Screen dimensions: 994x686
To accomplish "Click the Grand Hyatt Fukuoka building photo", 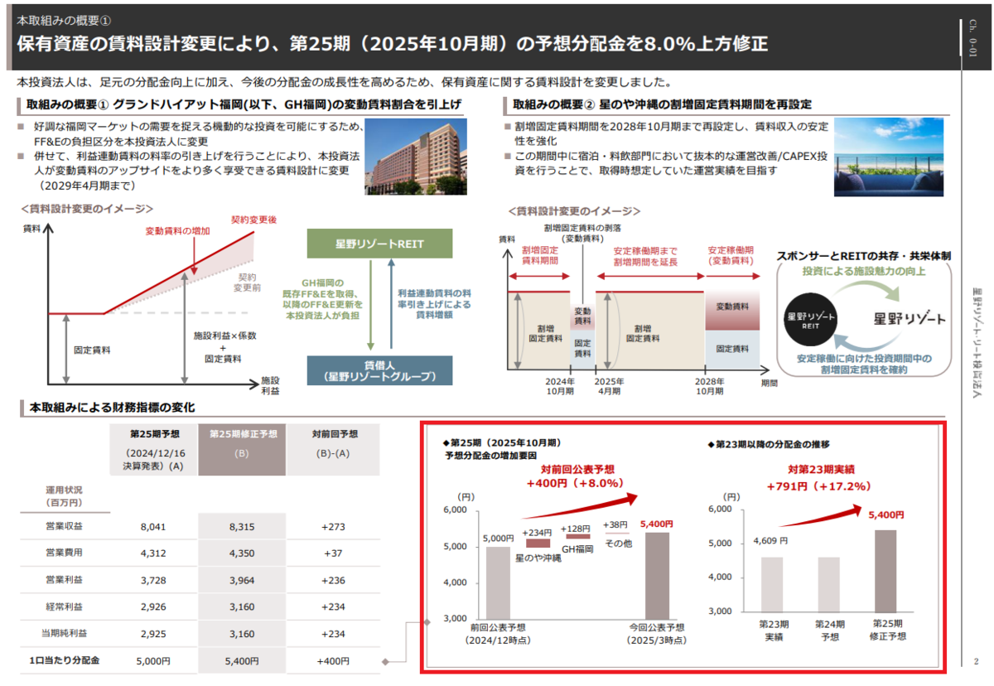I will (x=417, y=157).
